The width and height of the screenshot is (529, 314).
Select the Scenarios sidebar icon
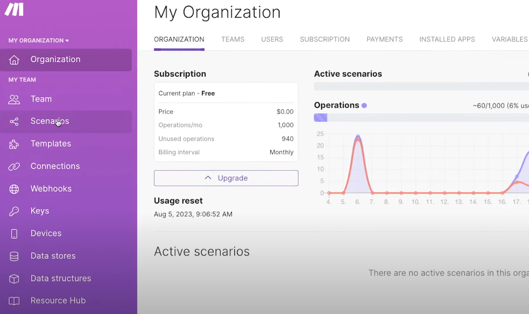pos(14,121)
